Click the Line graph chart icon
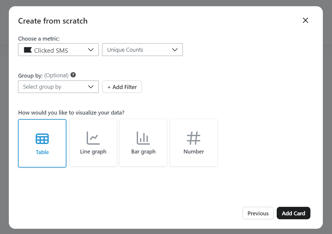 point(93,138)
